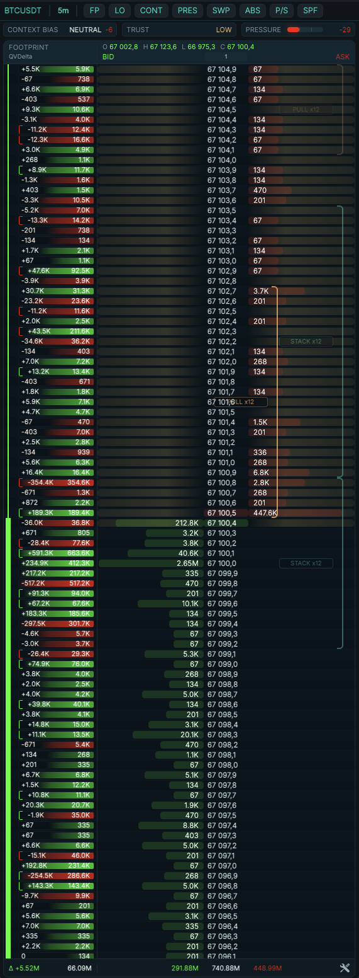This screenshot has width=359, height=978.
Task: Click the BID column header
Action: coord(109,57)
